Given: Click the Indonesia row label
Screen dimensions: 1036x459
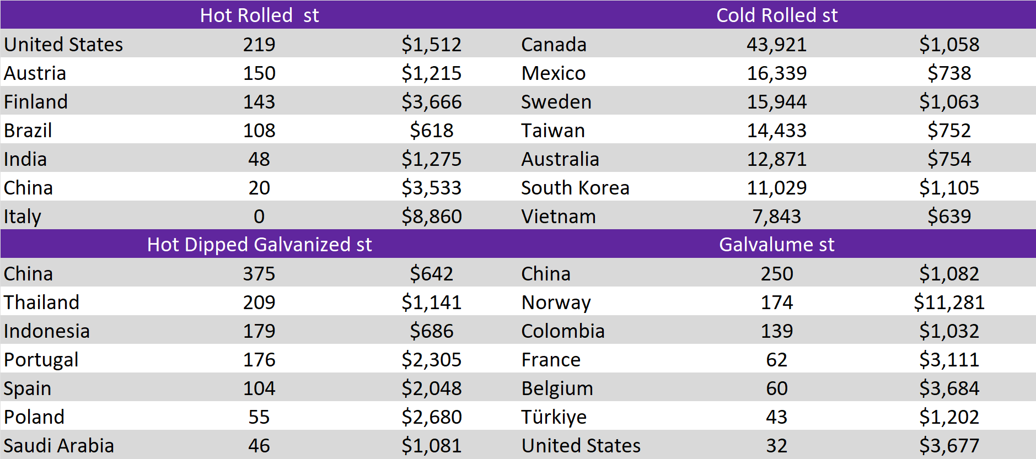Looking at the screenshot, I should click(47, 331).
